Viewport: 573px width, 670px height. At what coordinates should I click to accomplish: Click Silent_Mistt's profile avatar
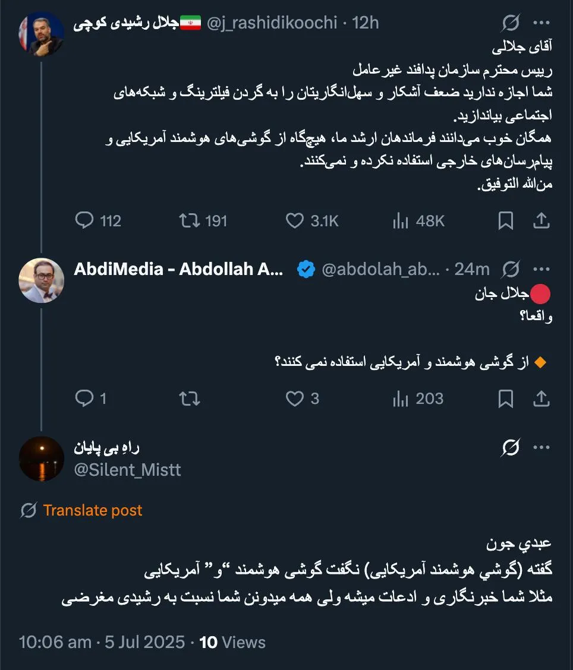(41, 458)
